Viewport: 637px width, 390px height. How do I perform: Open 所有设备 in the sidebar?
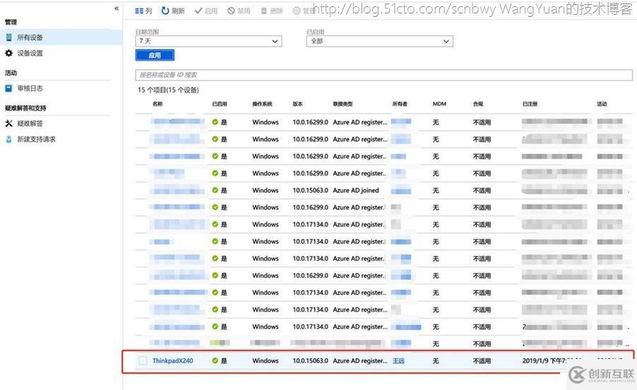(61, 37)
